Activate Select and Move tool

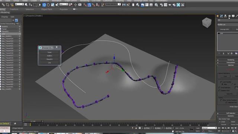pyautogui.click(x=44, y=5)
